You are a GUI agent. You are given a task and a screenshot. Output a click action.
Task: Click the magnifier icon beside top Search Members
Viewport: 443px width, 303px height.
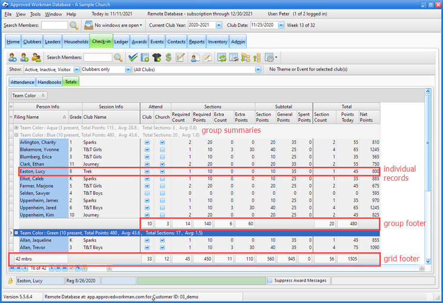point(74,26)
